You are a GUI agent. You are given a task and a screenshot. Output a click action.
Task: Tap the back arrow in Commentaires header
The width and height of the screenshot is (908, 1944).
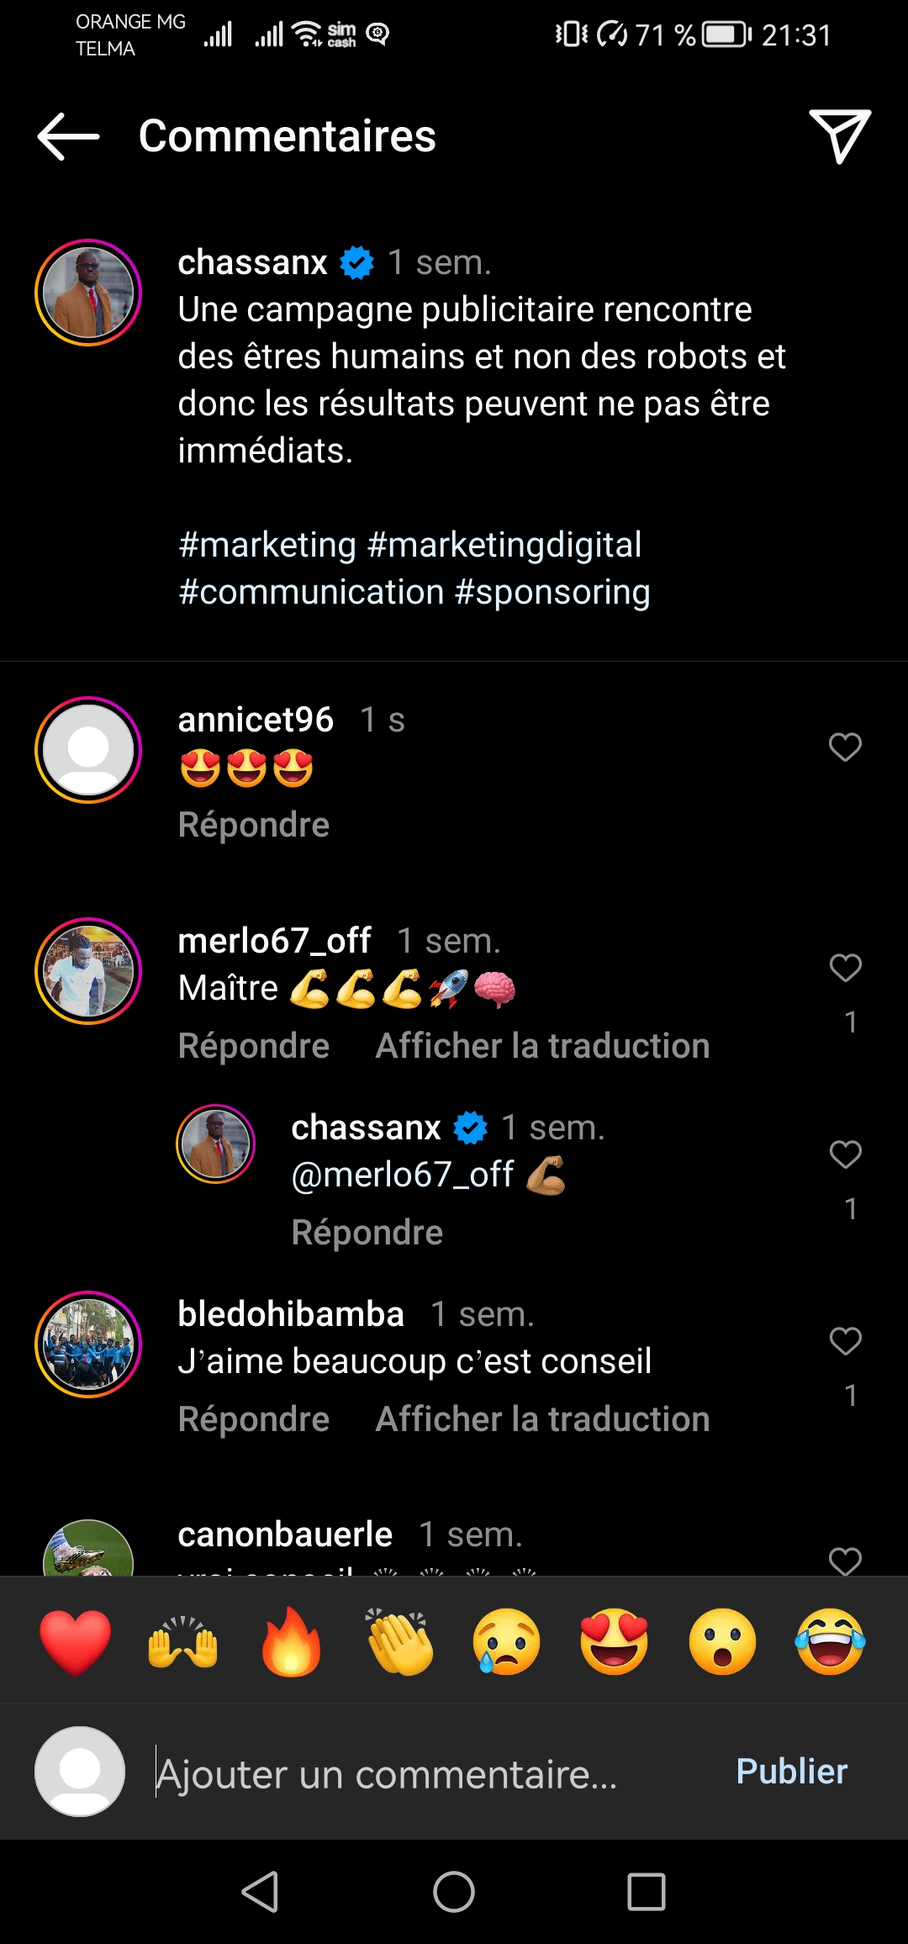pyautogui.click(x=69, y=136)
